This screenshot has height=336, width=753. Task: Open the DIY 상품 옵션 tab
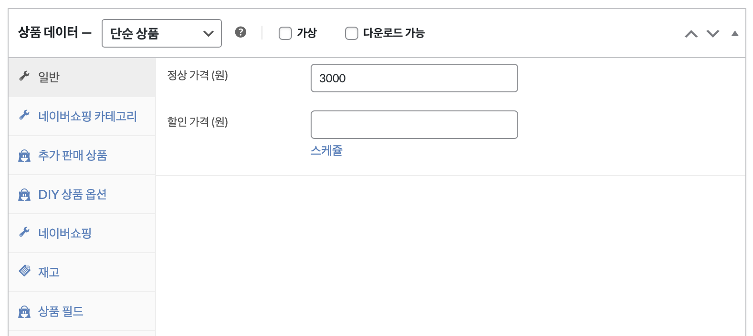(72, 195)
